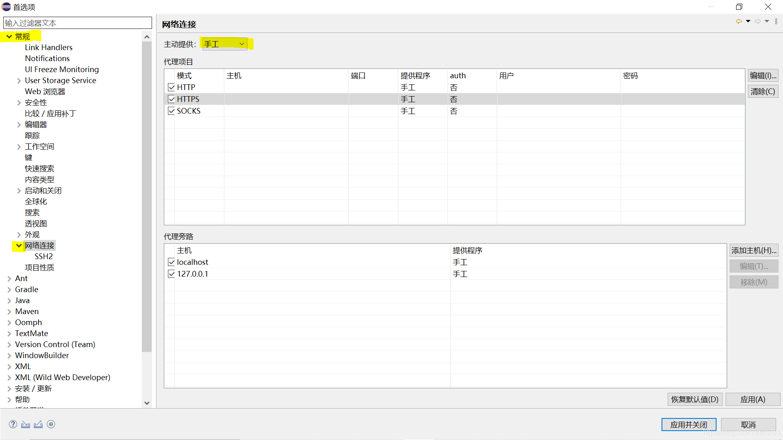Expand the Maven tree node
The height and width of the screenshot is (440, 783).
[9, 312]
